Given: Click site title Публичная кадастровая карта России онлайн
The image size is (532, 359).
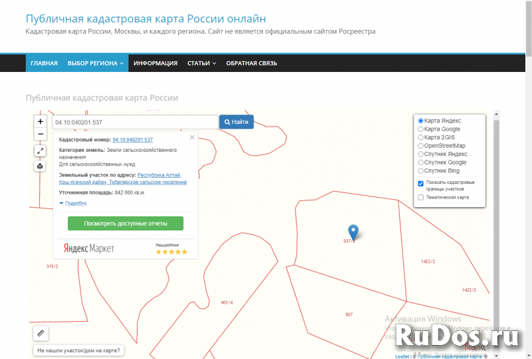Looking at the screenshot, I should click(x=146, y=19).
